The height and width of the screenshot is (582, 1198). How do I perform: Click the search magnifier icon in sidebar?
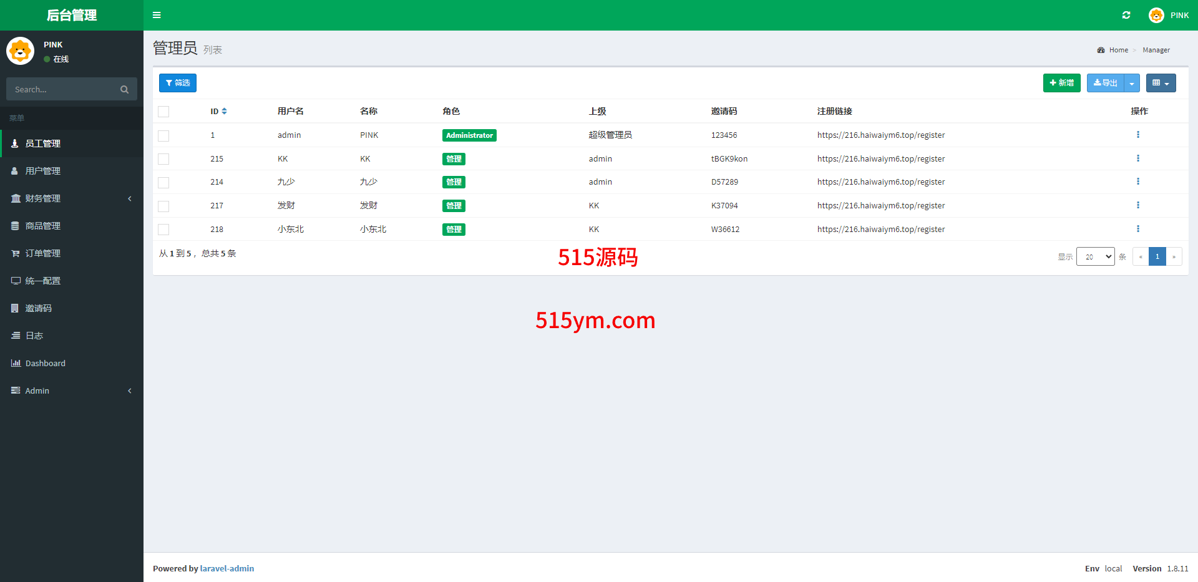coord(124,89)
